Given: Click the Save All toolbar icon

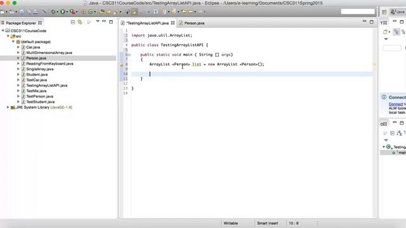Looking at the screenshot, I should [x=29, y=12].
